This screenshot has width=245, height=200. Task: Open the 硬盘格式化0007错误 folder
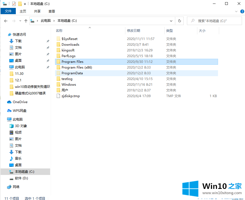pos(30,93)
